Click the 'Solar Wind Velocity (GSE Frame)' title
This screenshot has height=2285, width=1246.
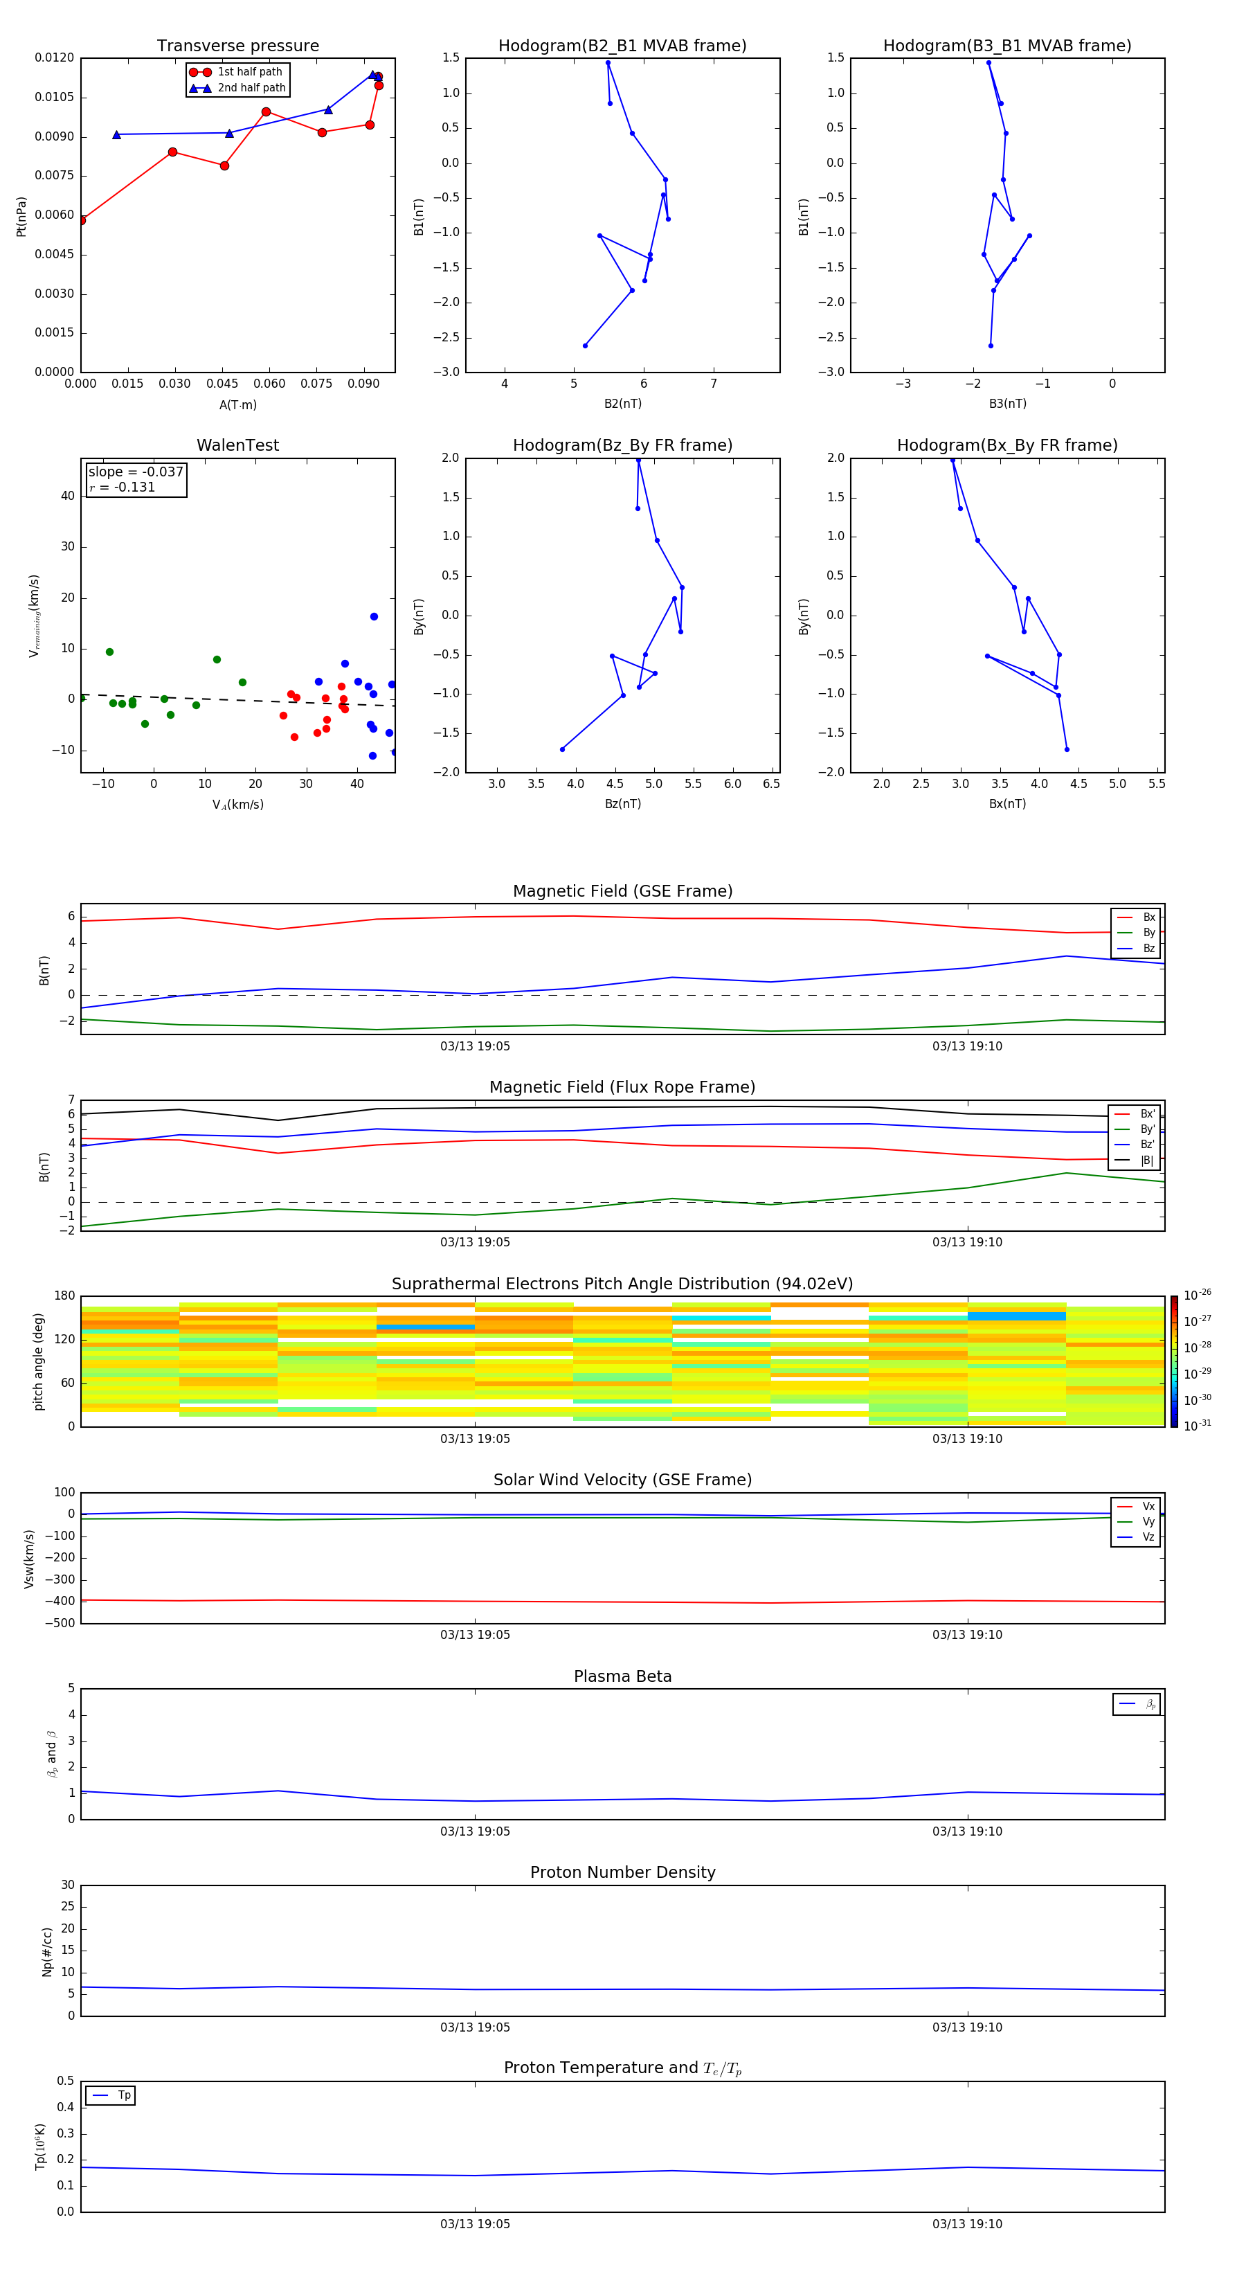[x=622, y=1480]
